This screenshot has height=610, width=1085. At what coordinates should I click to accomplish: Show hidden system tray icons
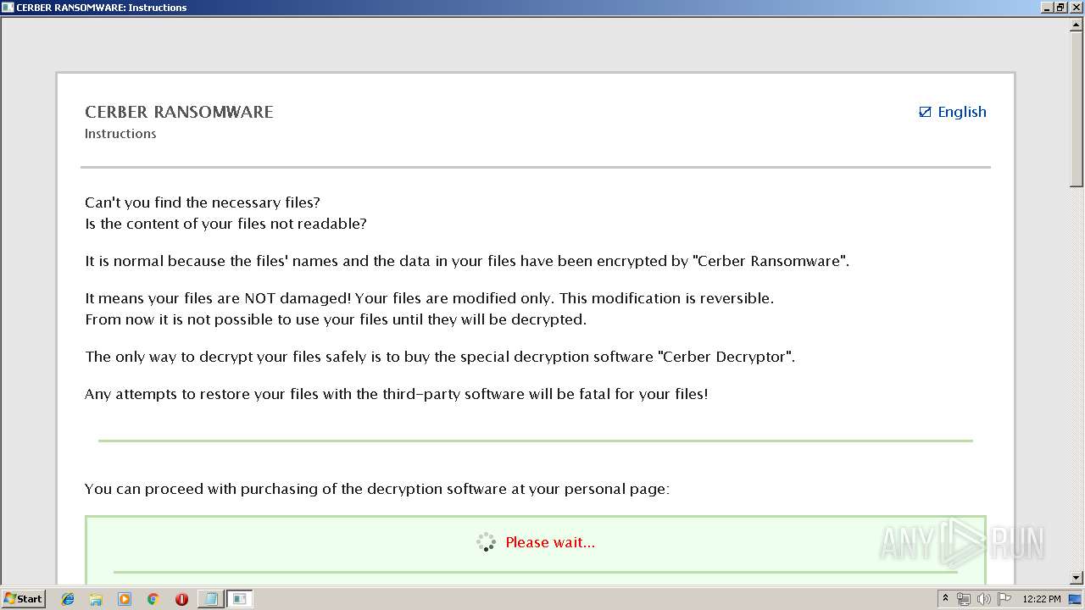(945, 599)
